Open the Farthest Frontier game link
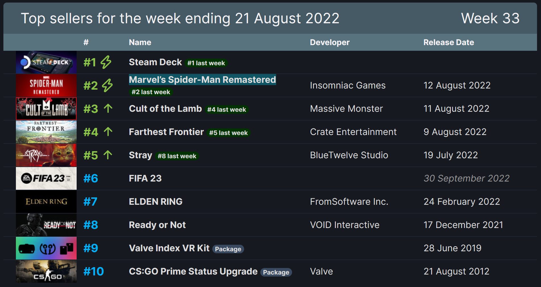541x287 pixels. pos(166,132)
